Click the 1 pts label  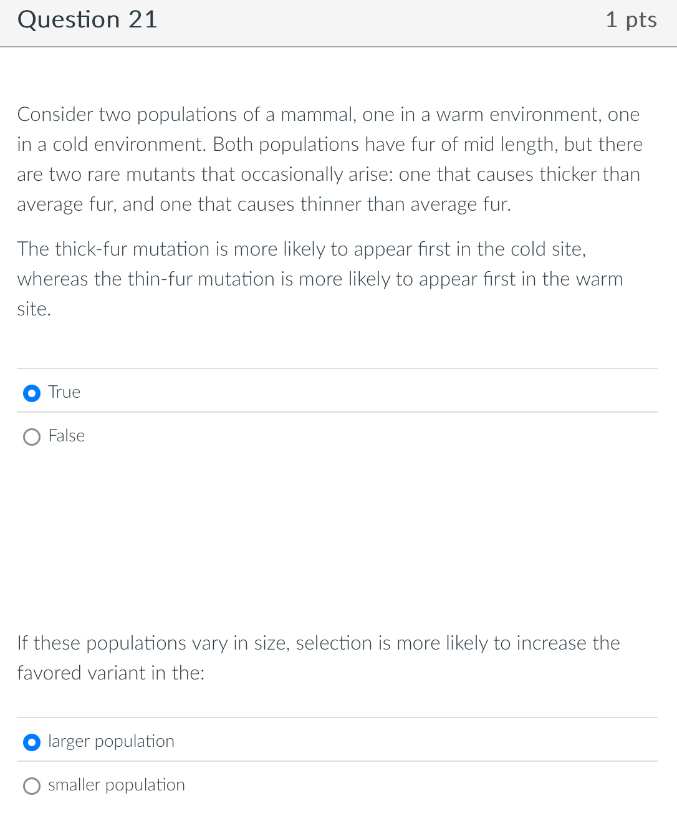tap(631, 19)
